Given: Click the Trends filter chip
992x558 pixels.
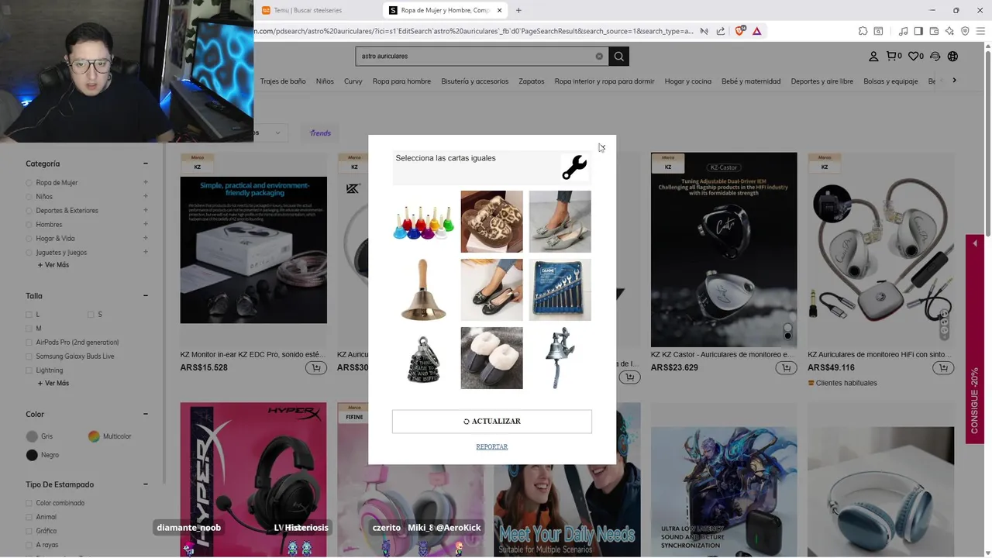Looking at the screenshot, I should tap(320, 133).
